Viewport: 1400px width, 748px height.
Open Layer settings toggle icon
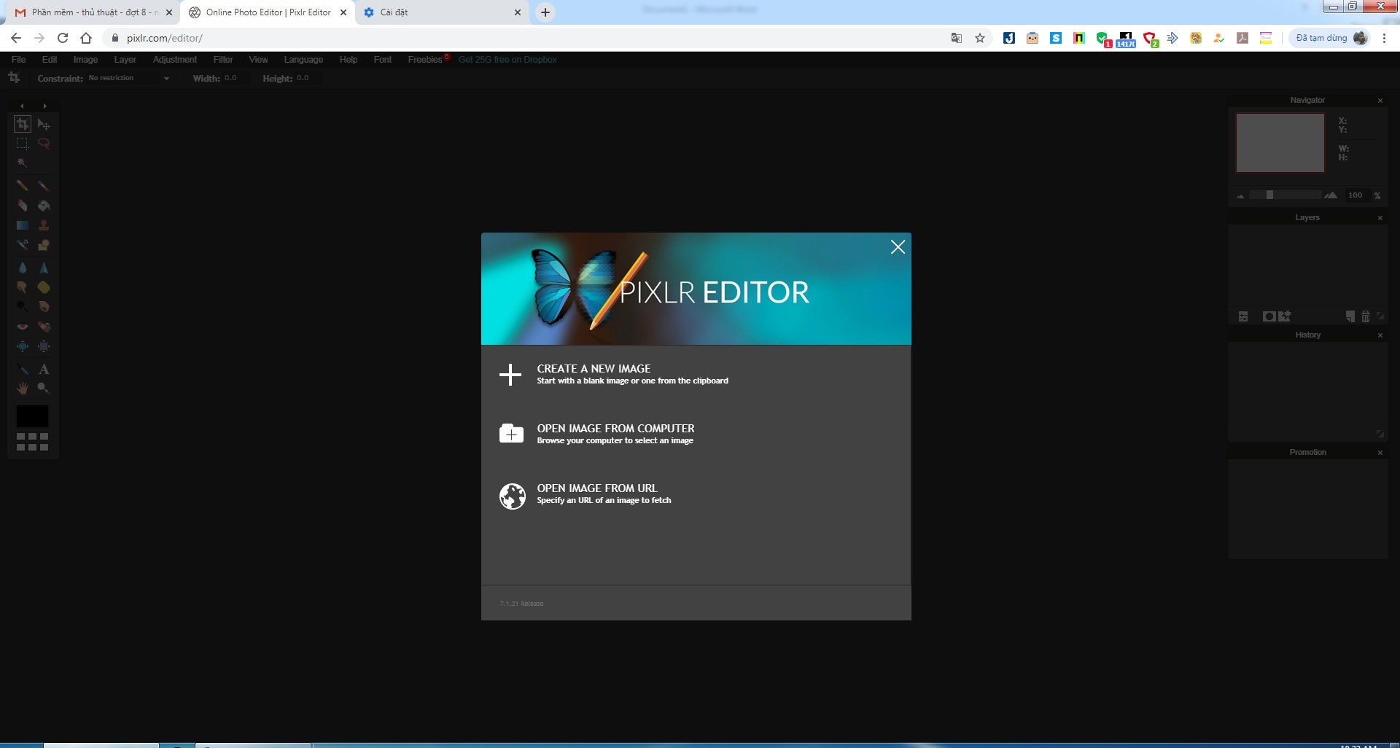pyautogui.click(x=1243, y=316)
